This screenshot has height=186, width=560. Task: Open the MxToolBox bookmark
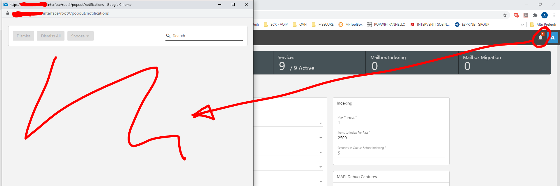click(350, 25)
